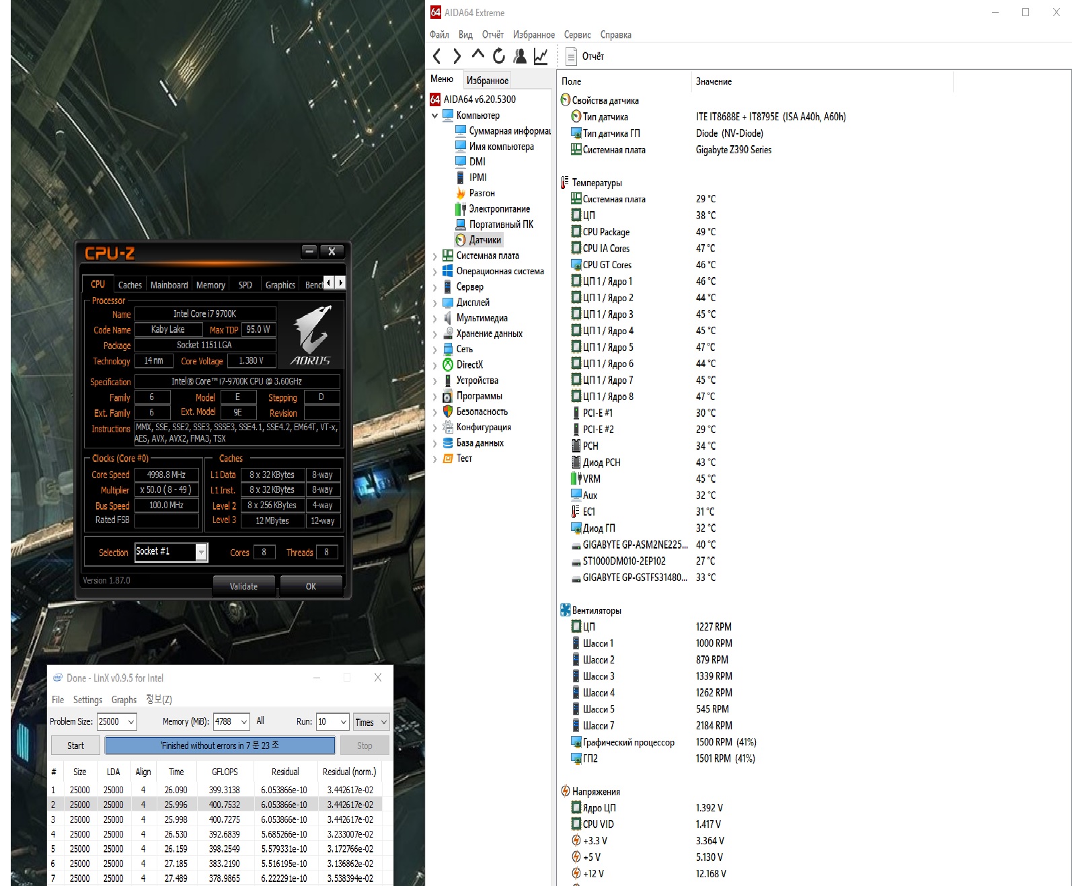The width and height of the screenshot is (1072, 886).
Task: Go up one level in AIDA64 toolbar
Action: click(478, 55)
